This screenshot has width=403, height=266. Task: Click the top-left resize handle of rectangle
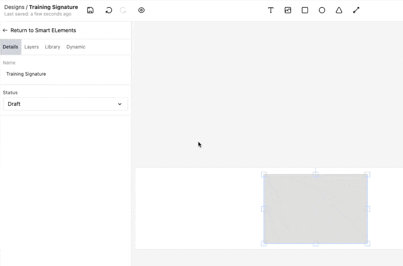click(x=263, y=175)
